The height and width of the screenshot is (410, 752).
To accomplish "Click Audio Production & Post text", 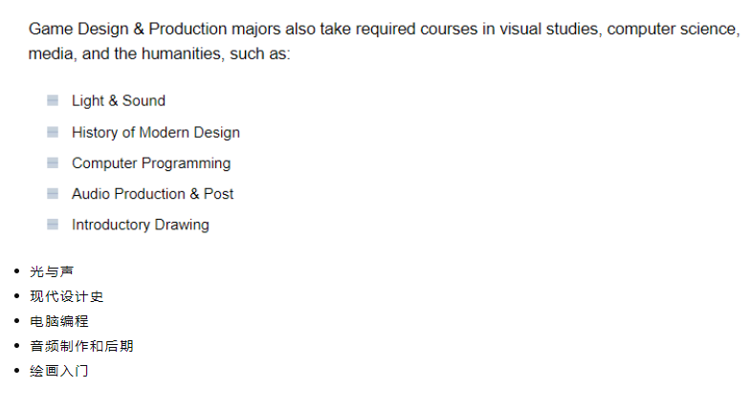I will 152,194.
